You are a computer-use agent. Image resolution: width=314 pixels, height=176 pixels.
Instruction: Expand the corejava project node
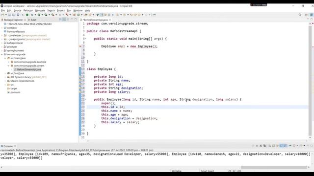click(x=2, y=28)
